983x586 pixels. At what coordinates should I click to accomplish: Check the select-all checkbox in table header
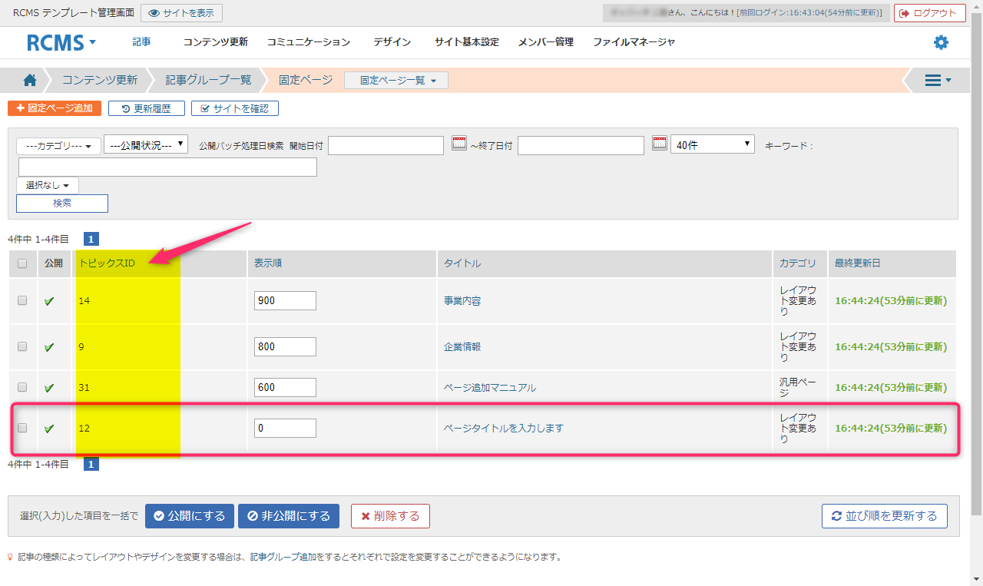tap(22, 263)
